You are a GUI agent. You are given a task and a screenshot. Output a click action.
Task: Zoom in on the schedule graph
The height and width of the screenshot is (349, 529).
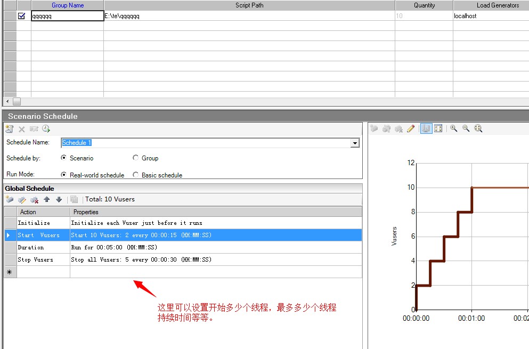pos(454,128)
